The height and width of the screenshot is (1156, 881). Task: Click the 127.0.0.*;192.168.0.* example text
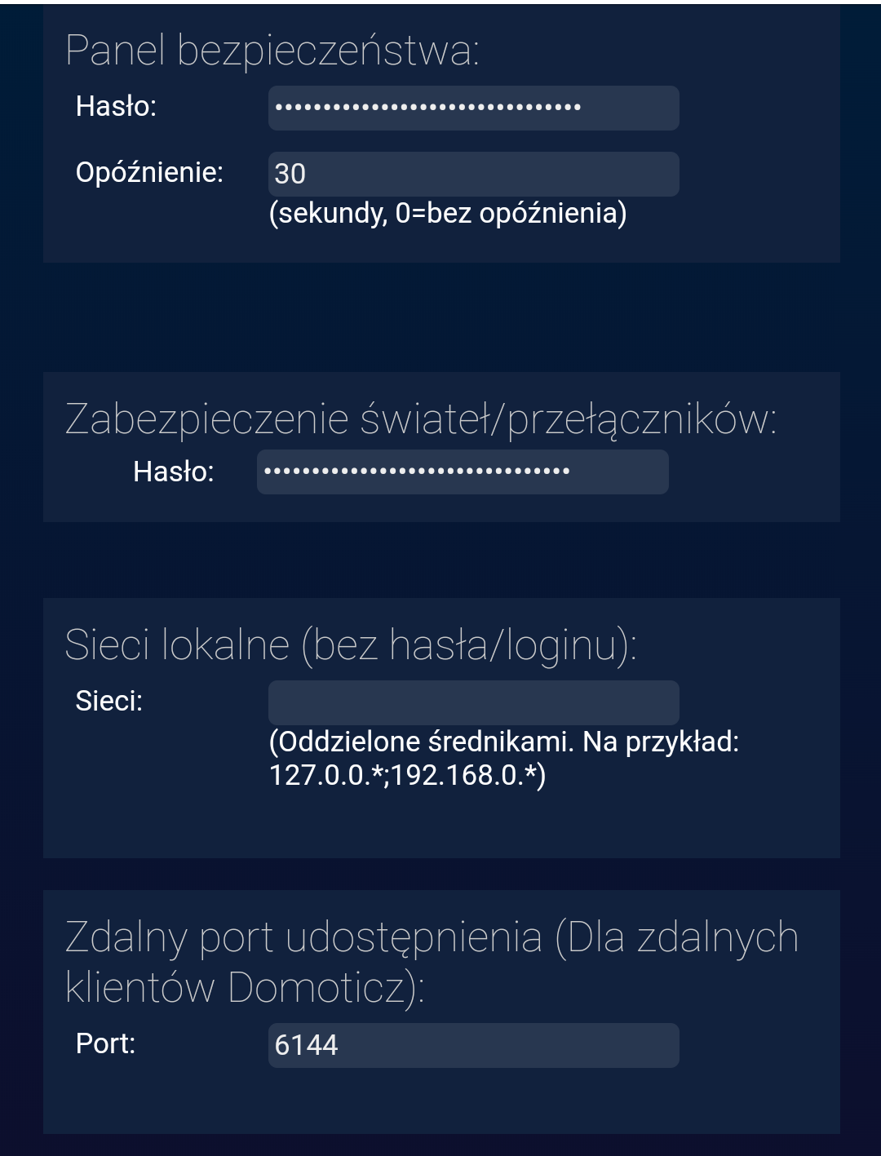click(407, 775)
